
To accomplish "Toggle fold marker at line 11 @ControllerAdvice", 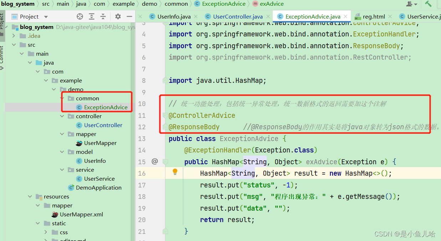I will tap(165, 115).
